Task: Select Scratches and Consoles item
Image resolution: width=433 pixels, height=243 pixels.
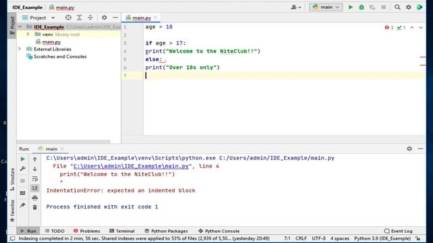Action: (x=60, y=57)
